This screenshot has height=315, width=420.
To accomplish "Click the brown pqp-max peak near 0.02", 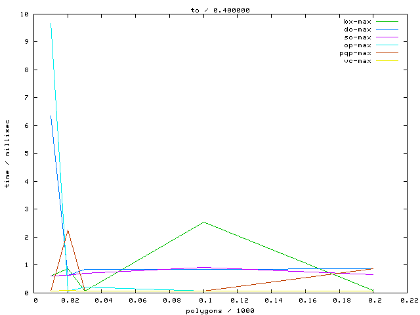I will pyautogui.click(x=68, y=230).
